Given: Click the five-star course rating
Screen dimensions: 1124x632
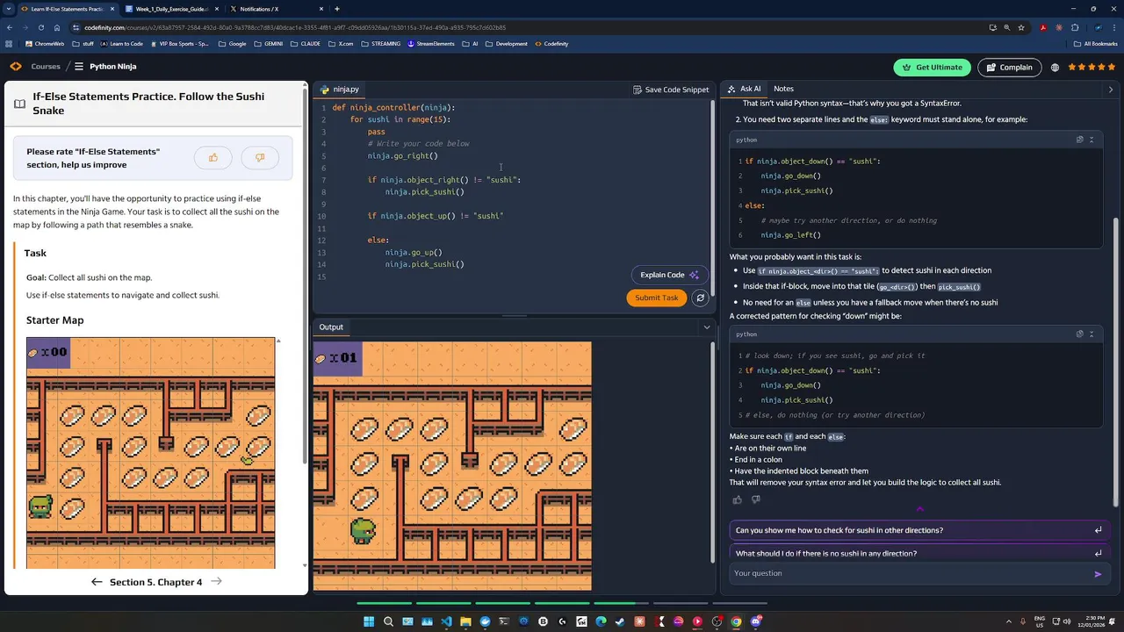Looking at the screenshot, I should tap(1092, 68).
